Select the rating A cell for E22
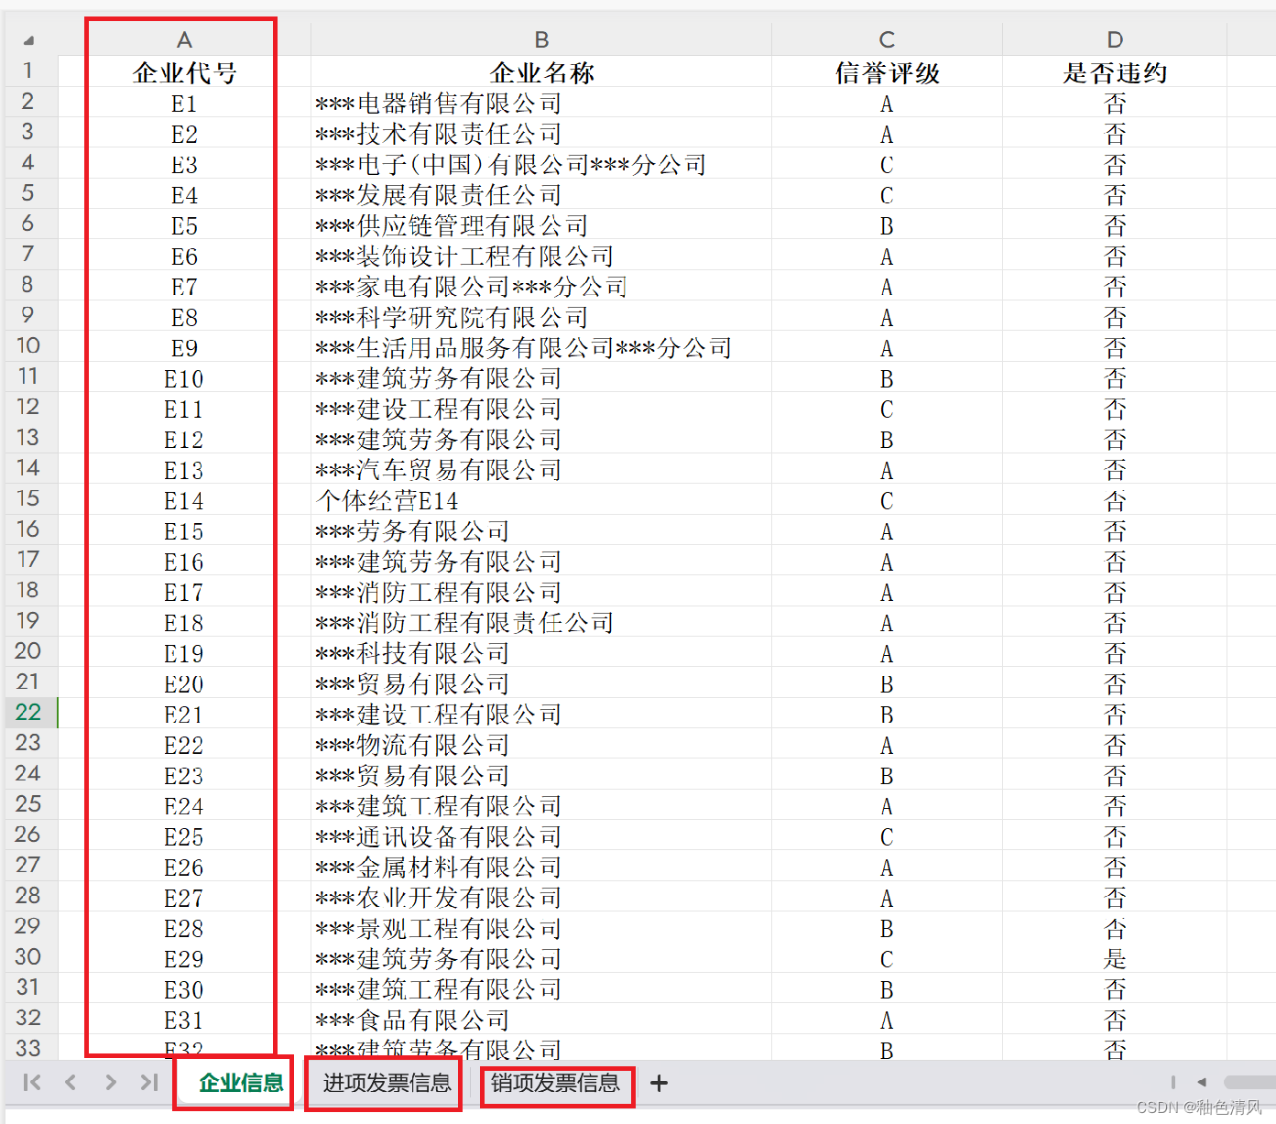This screenshot has width=1276, height=1124. tap(887, 745)
